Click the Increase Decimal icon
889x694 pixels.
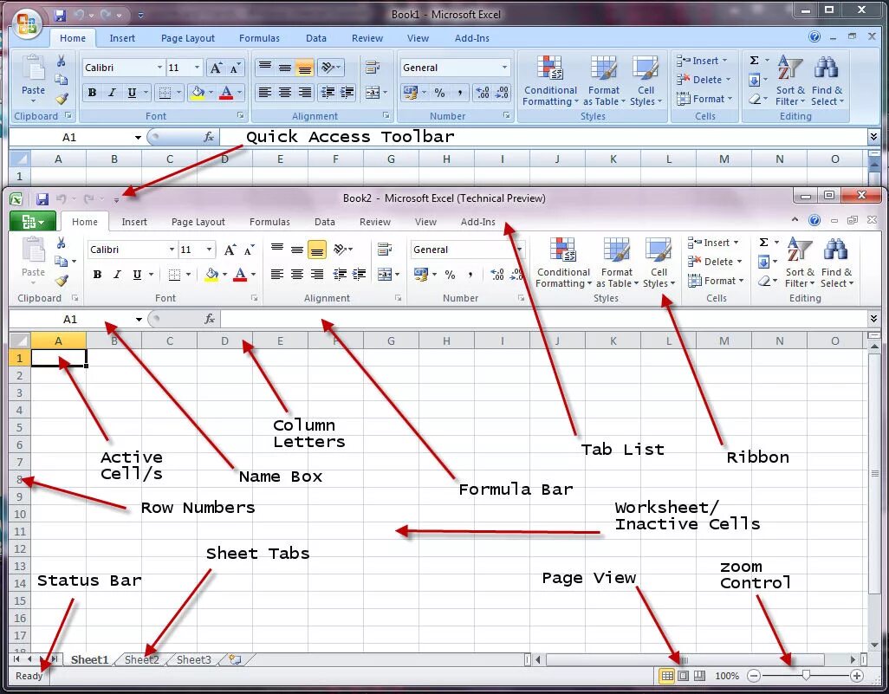click(497, 274)
